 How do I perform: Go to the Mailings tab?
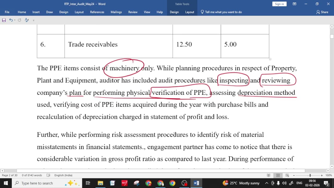click(116, 12)
